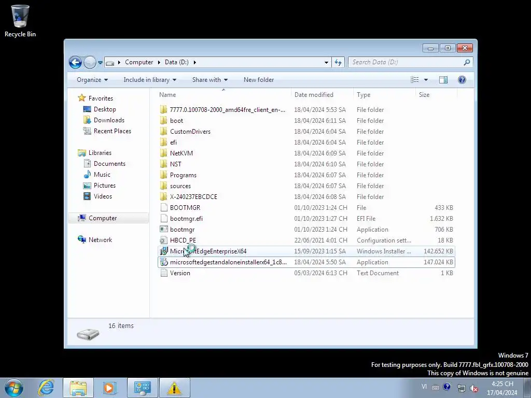Screen dimensions: 531x398
Task: Click the Programs folder icon
Action: point(163,175)
